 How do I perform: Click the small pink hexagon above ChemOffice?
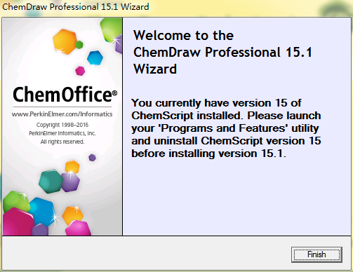point(80,71)
